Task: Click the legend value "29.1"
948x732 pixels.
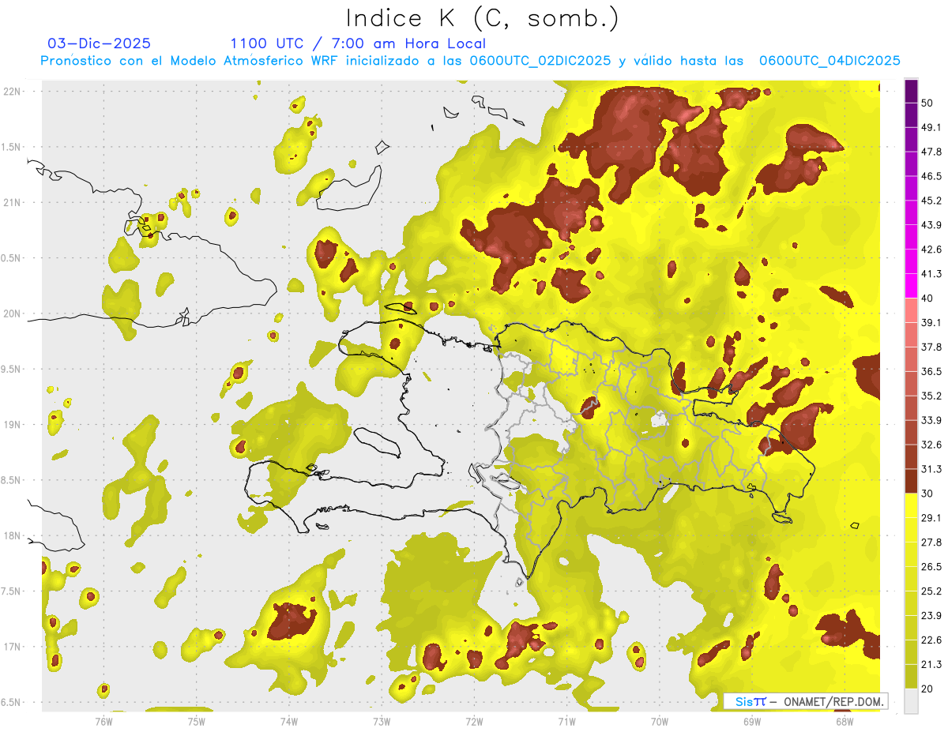Action: [931, 518]
